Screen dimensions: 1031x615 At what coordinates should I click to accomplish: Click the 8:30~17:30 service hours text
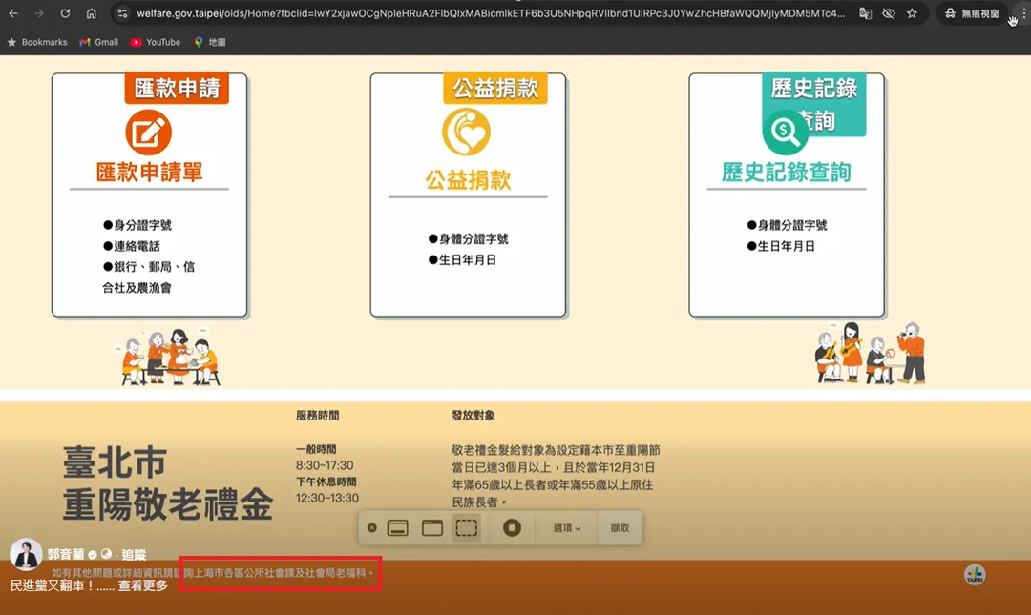click(325, 465)
